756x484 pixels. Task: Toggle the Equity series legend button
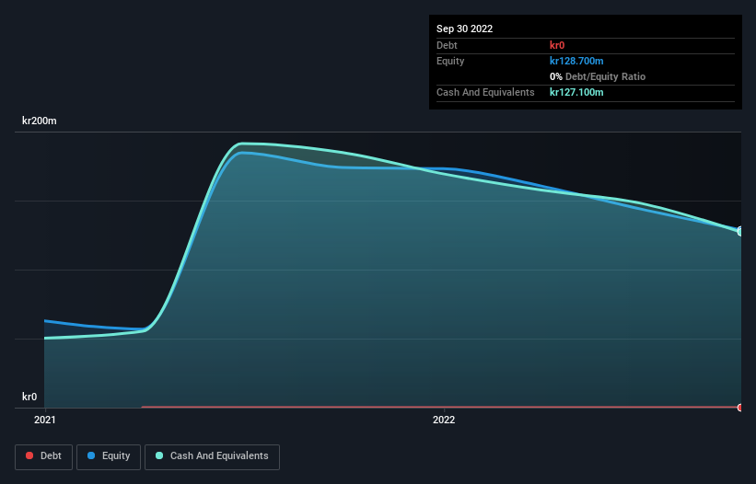(109, 456)
